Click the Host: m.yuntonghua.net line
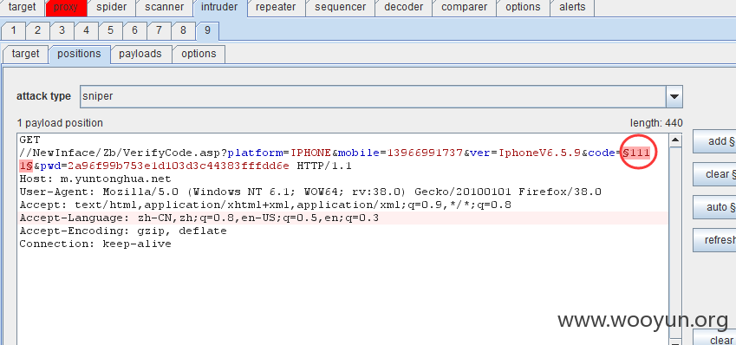The image size is (736, 345). [95, 179]
